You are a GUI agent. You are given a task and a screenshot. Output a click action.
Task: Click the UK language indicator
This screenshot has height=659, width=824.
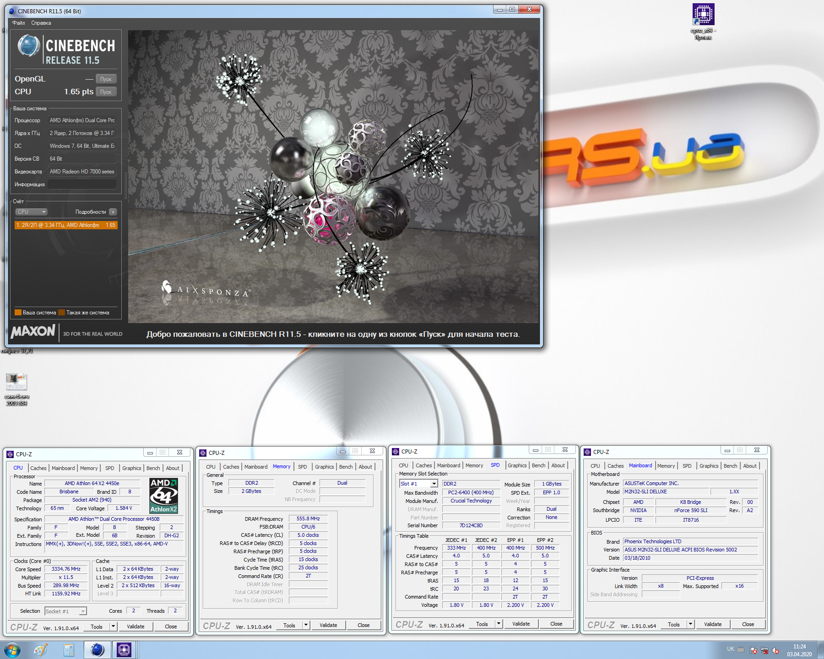coord(730,649)
